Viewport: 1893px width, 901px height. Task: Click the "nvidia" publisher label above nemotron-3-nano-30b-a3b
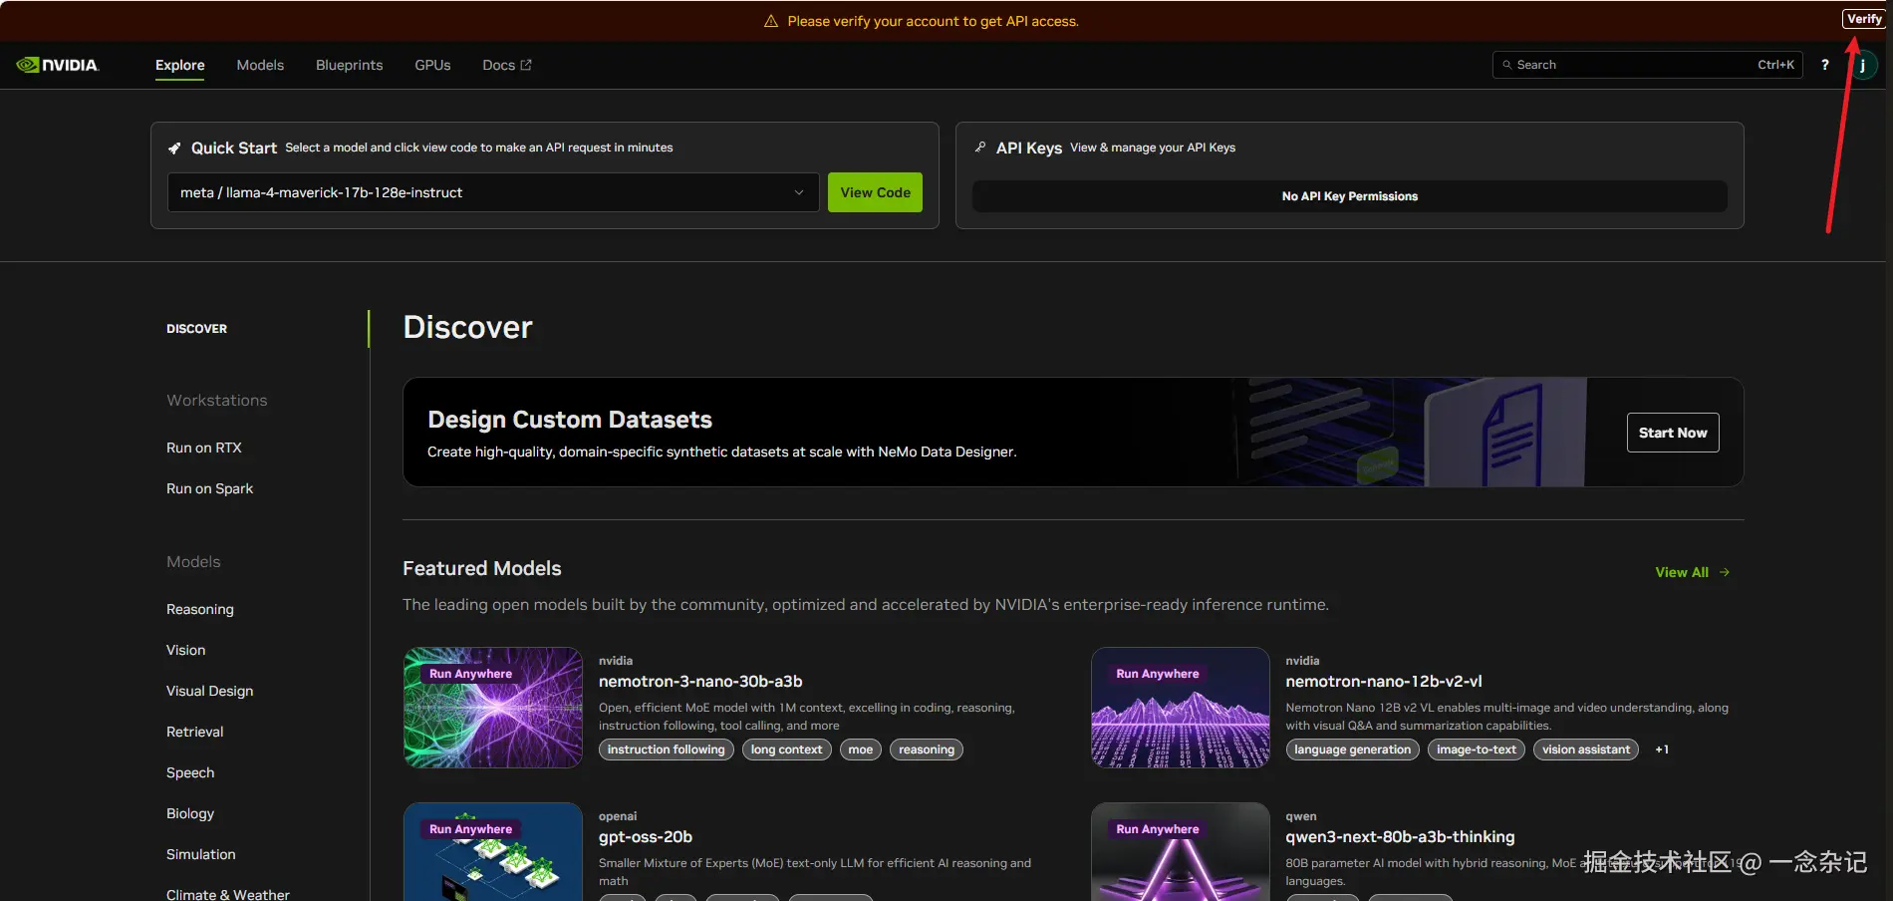point(616,661)
